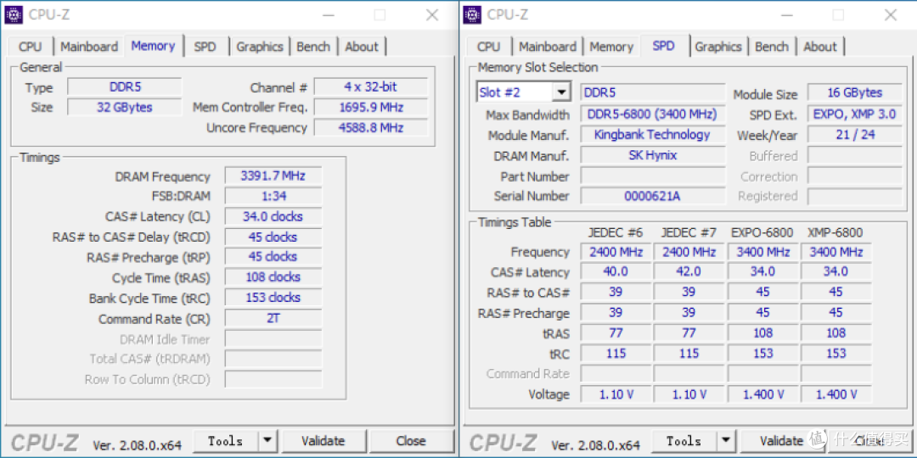Click the Validate button in right window
The image size is (917, 458).
click(x=782, y=441)
